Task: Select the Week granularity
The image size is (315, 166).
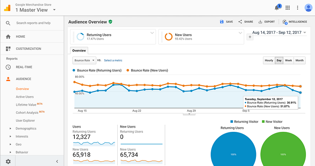Action: click(x=289, y=60)
